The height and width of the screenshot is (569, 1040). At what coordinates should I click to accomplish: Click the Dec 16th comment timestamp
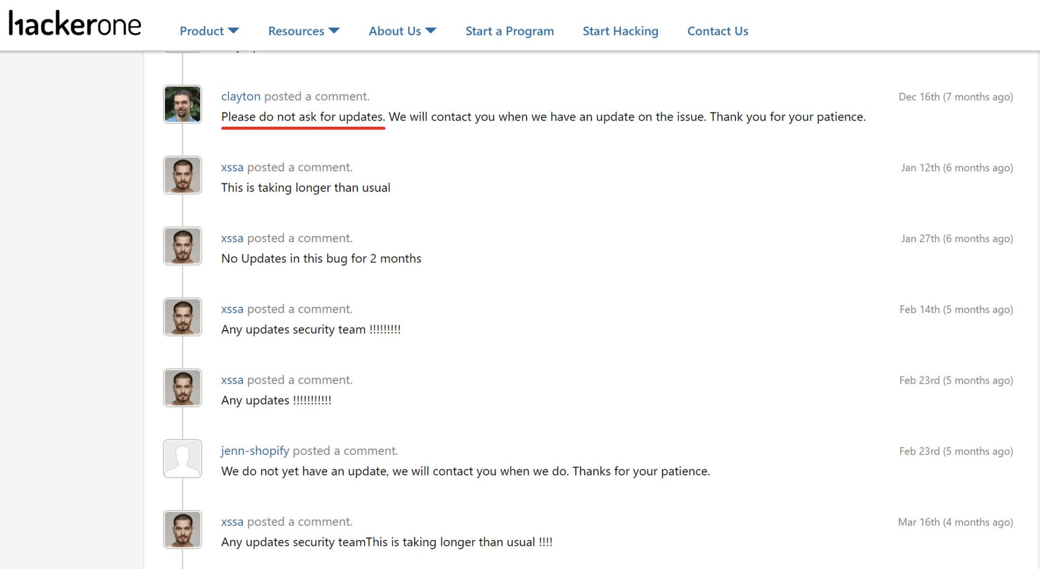tap(955, 97)
